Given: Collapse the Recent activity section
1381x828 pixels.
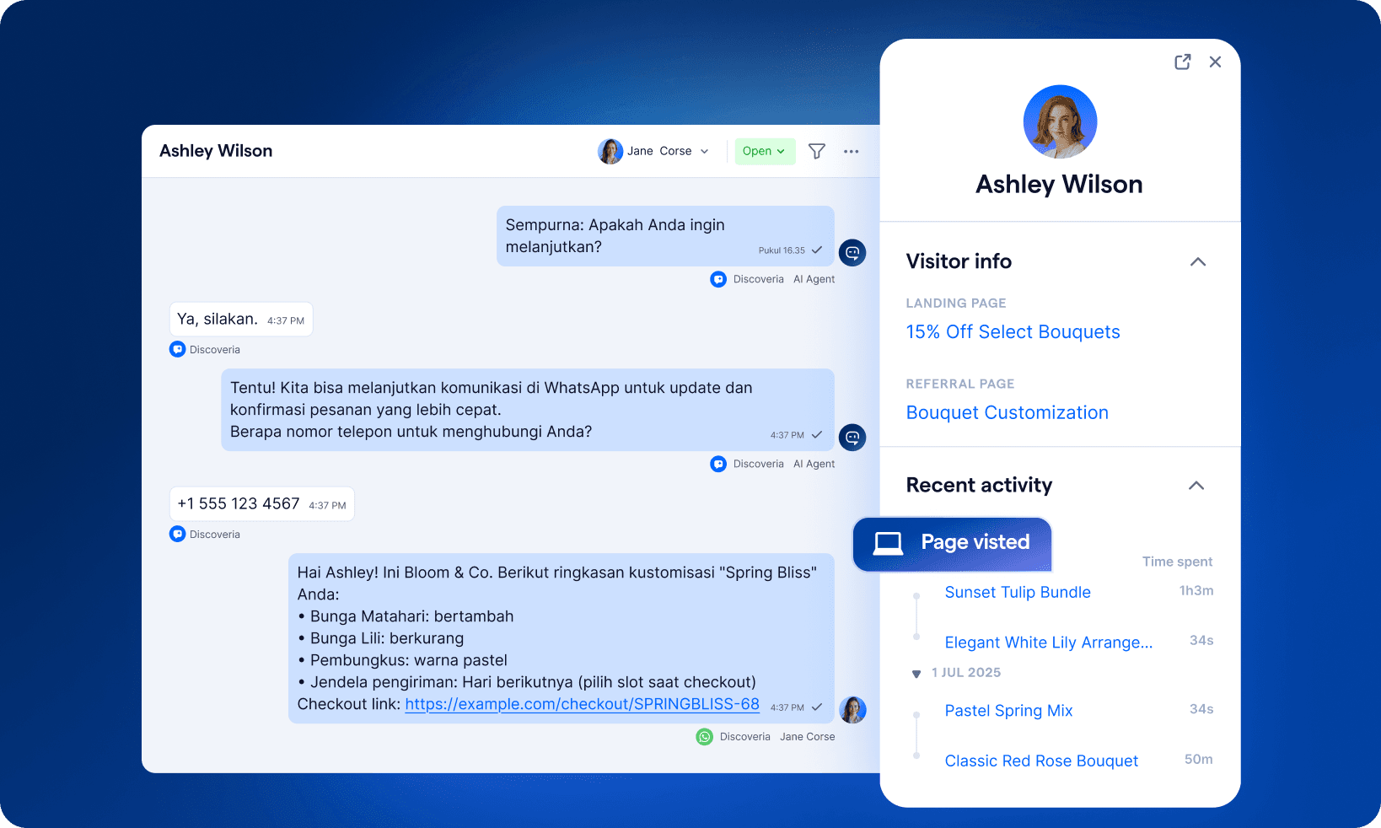Looking at the screenshot, I should pyautogui.click(x=1196, y=486).
